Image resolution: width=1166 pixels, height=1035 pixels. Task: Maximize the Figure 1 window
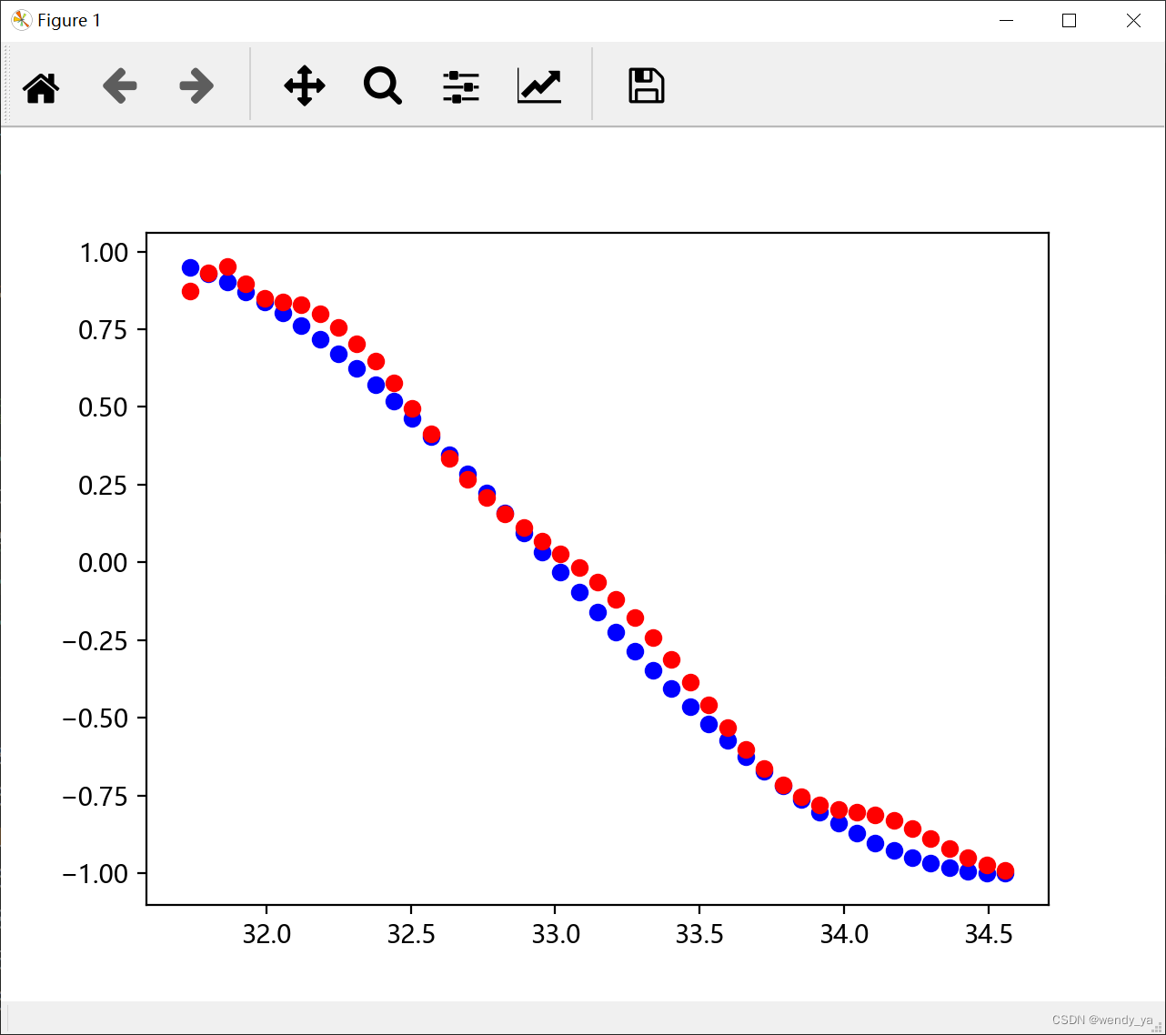coord(1070,20)
